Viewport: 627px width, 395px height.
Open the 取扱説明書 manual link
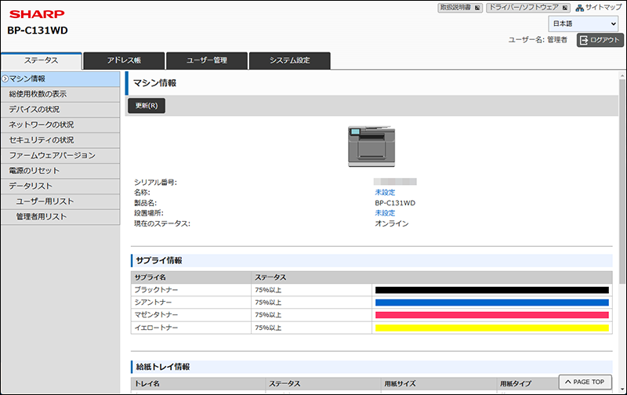[x=460, y=8]
